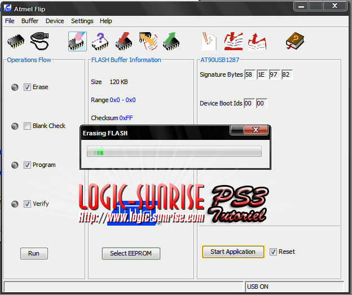Open the Device menu
Viewport: 352px width, 295px height.
coord(55,21)
